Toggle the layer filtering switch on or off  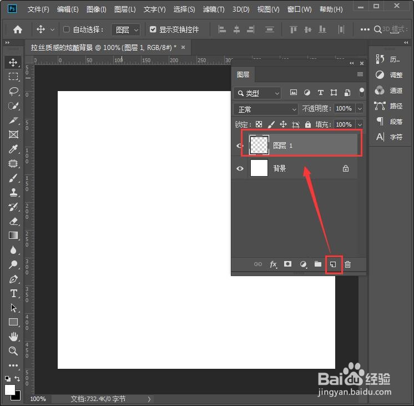click(x=362, y=93)
